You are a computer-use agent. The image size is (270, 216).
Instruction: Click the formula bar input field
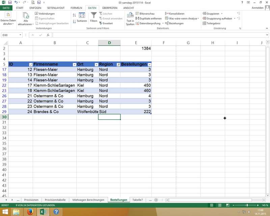pyautogui.click(x=159, y=35)
